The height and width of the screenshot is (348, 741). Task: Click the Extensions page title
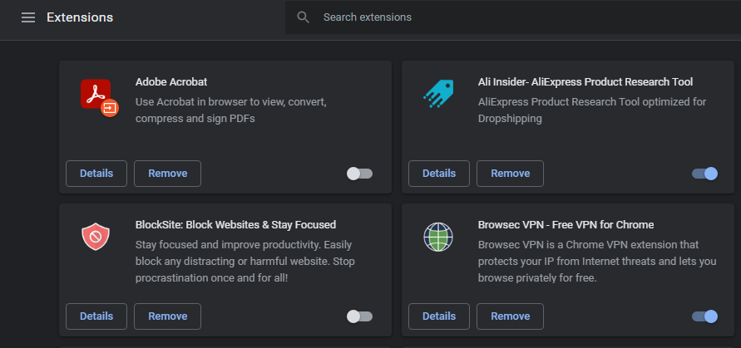[x=80, y=17]
